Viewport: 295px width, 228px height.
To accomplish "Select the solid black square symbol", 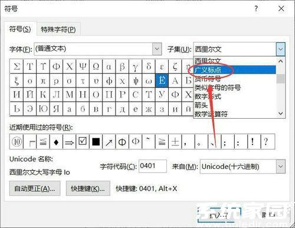I will tap(96, 142).
